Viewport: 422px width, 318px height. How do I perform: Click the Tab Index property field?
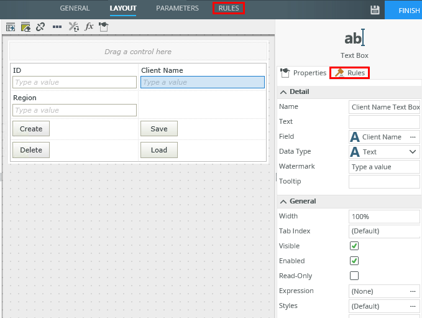(x=384, y=231)
